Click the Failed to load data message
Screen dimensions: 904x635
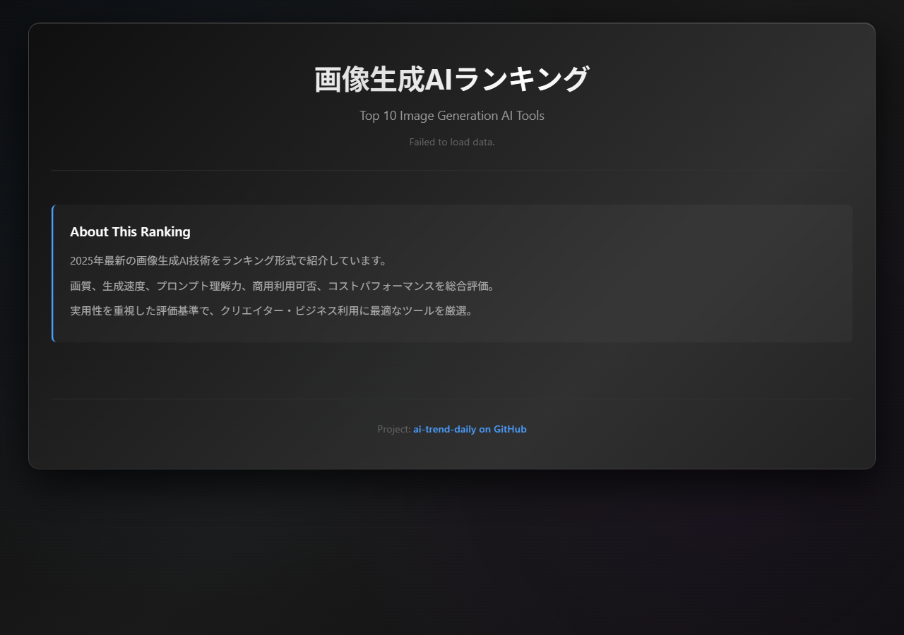[x=451, y=142]
